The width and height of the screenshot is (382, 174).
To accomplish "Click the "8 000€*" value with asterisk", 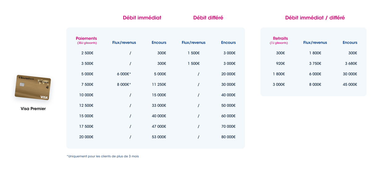I will [124, 85].
